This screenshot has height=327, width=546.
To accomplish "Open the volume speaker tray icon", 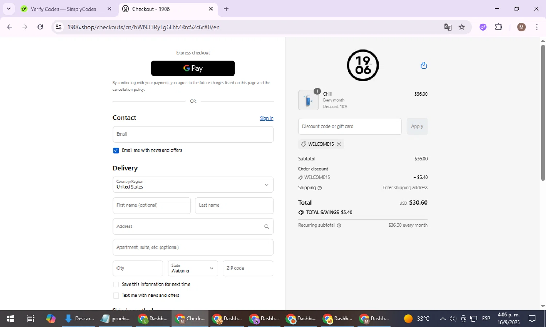I will tap(453, 319).
